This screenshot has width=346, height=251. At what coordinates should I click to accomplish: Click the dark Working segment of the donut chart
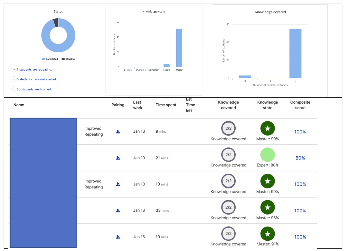[x=56, y=22]
